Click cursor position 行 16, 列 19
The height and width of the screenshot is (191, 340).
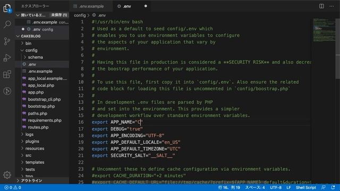pos(229,187)
